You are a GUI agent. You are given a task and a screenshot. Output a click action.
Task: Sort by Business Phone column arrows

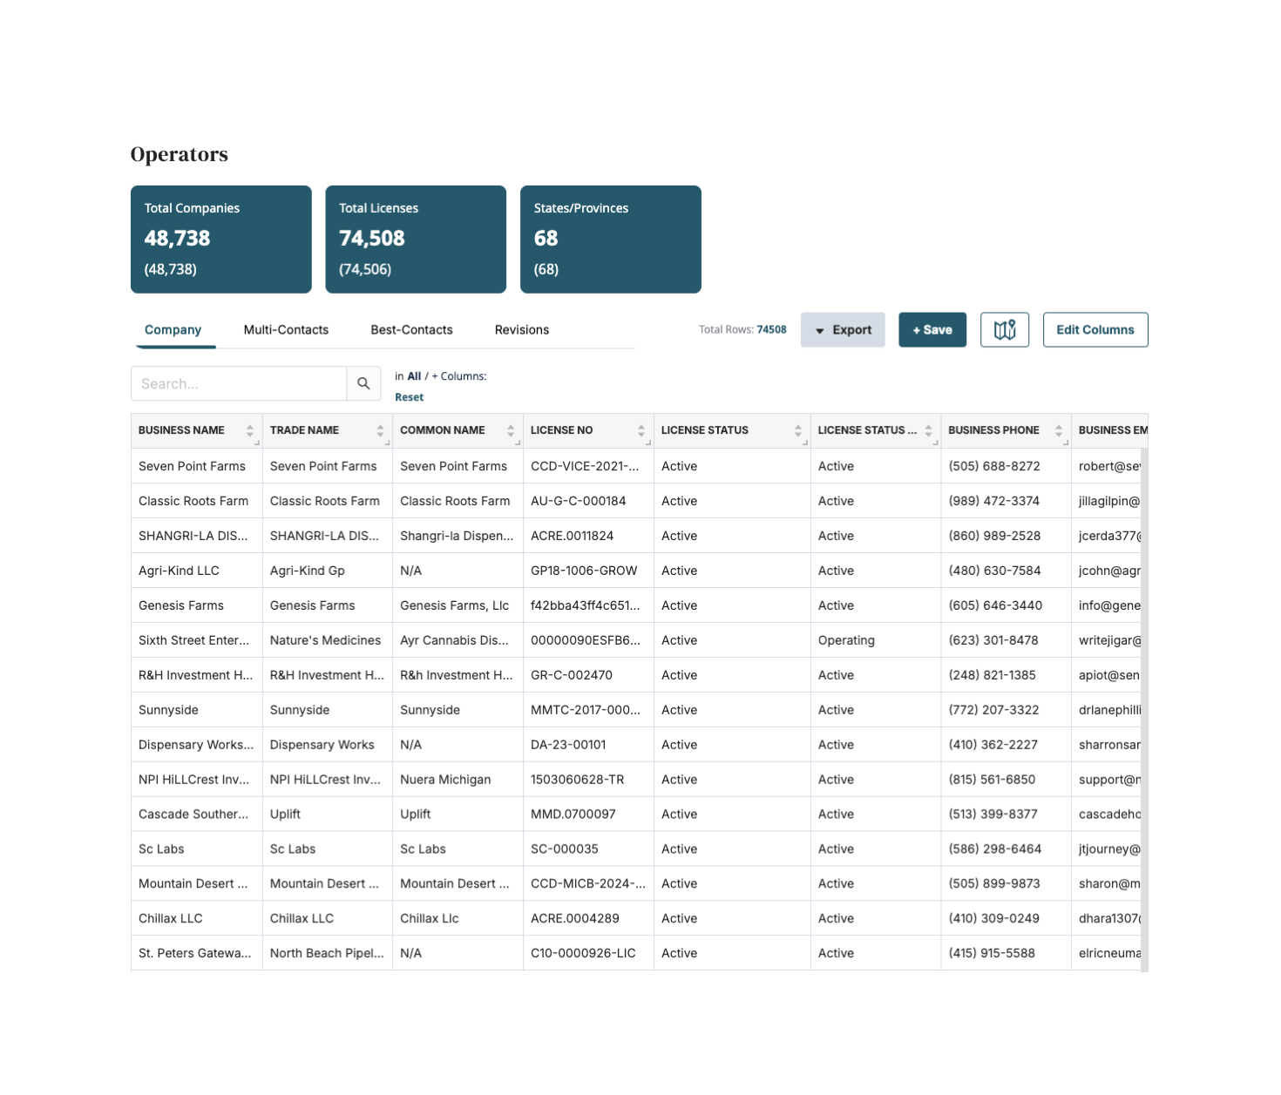click(1059, 430)
